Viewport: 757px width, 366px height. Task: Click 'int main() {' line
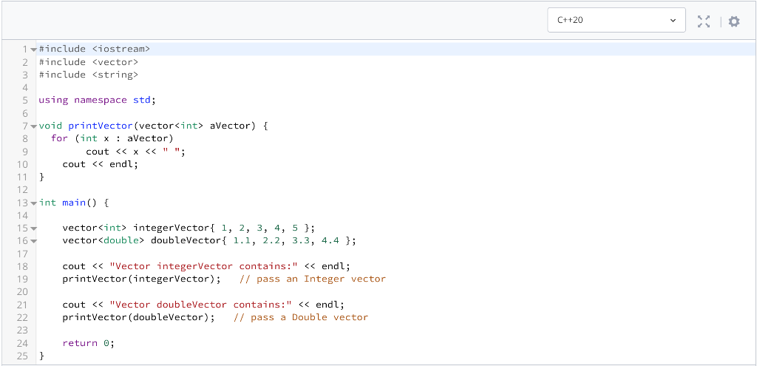[74, 203]
